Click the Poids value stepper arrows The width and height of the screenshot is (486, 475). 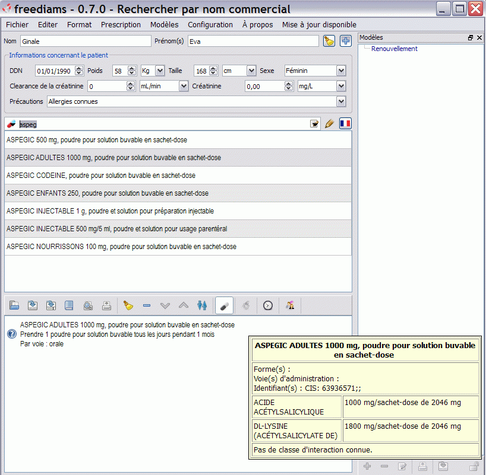pos(132,71)
